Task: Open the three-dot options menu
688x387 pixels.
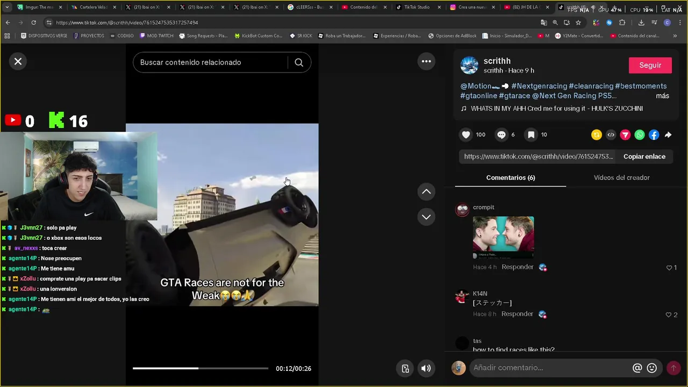Action: pyautogui.click(x=426, y=61)
